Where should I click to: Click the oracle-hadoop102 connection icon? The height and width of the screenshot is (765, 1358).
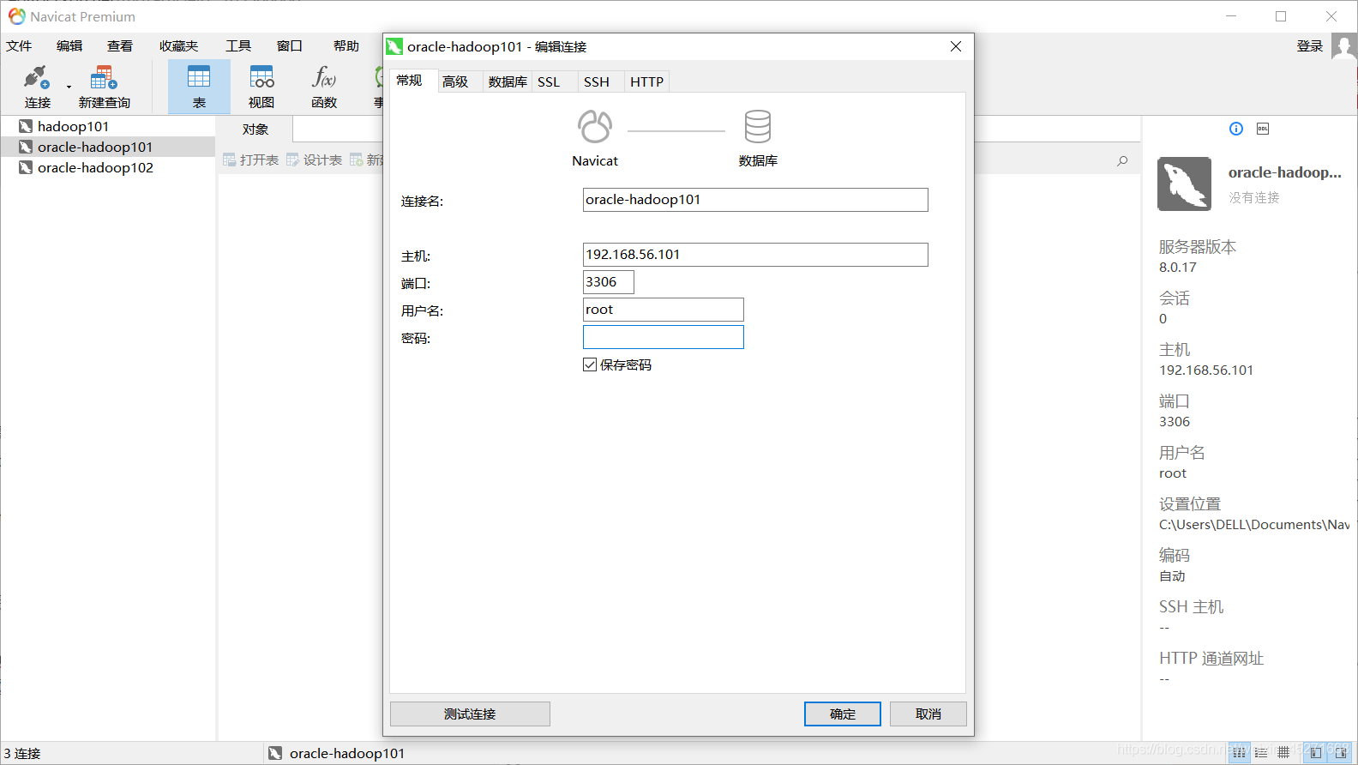26,167
